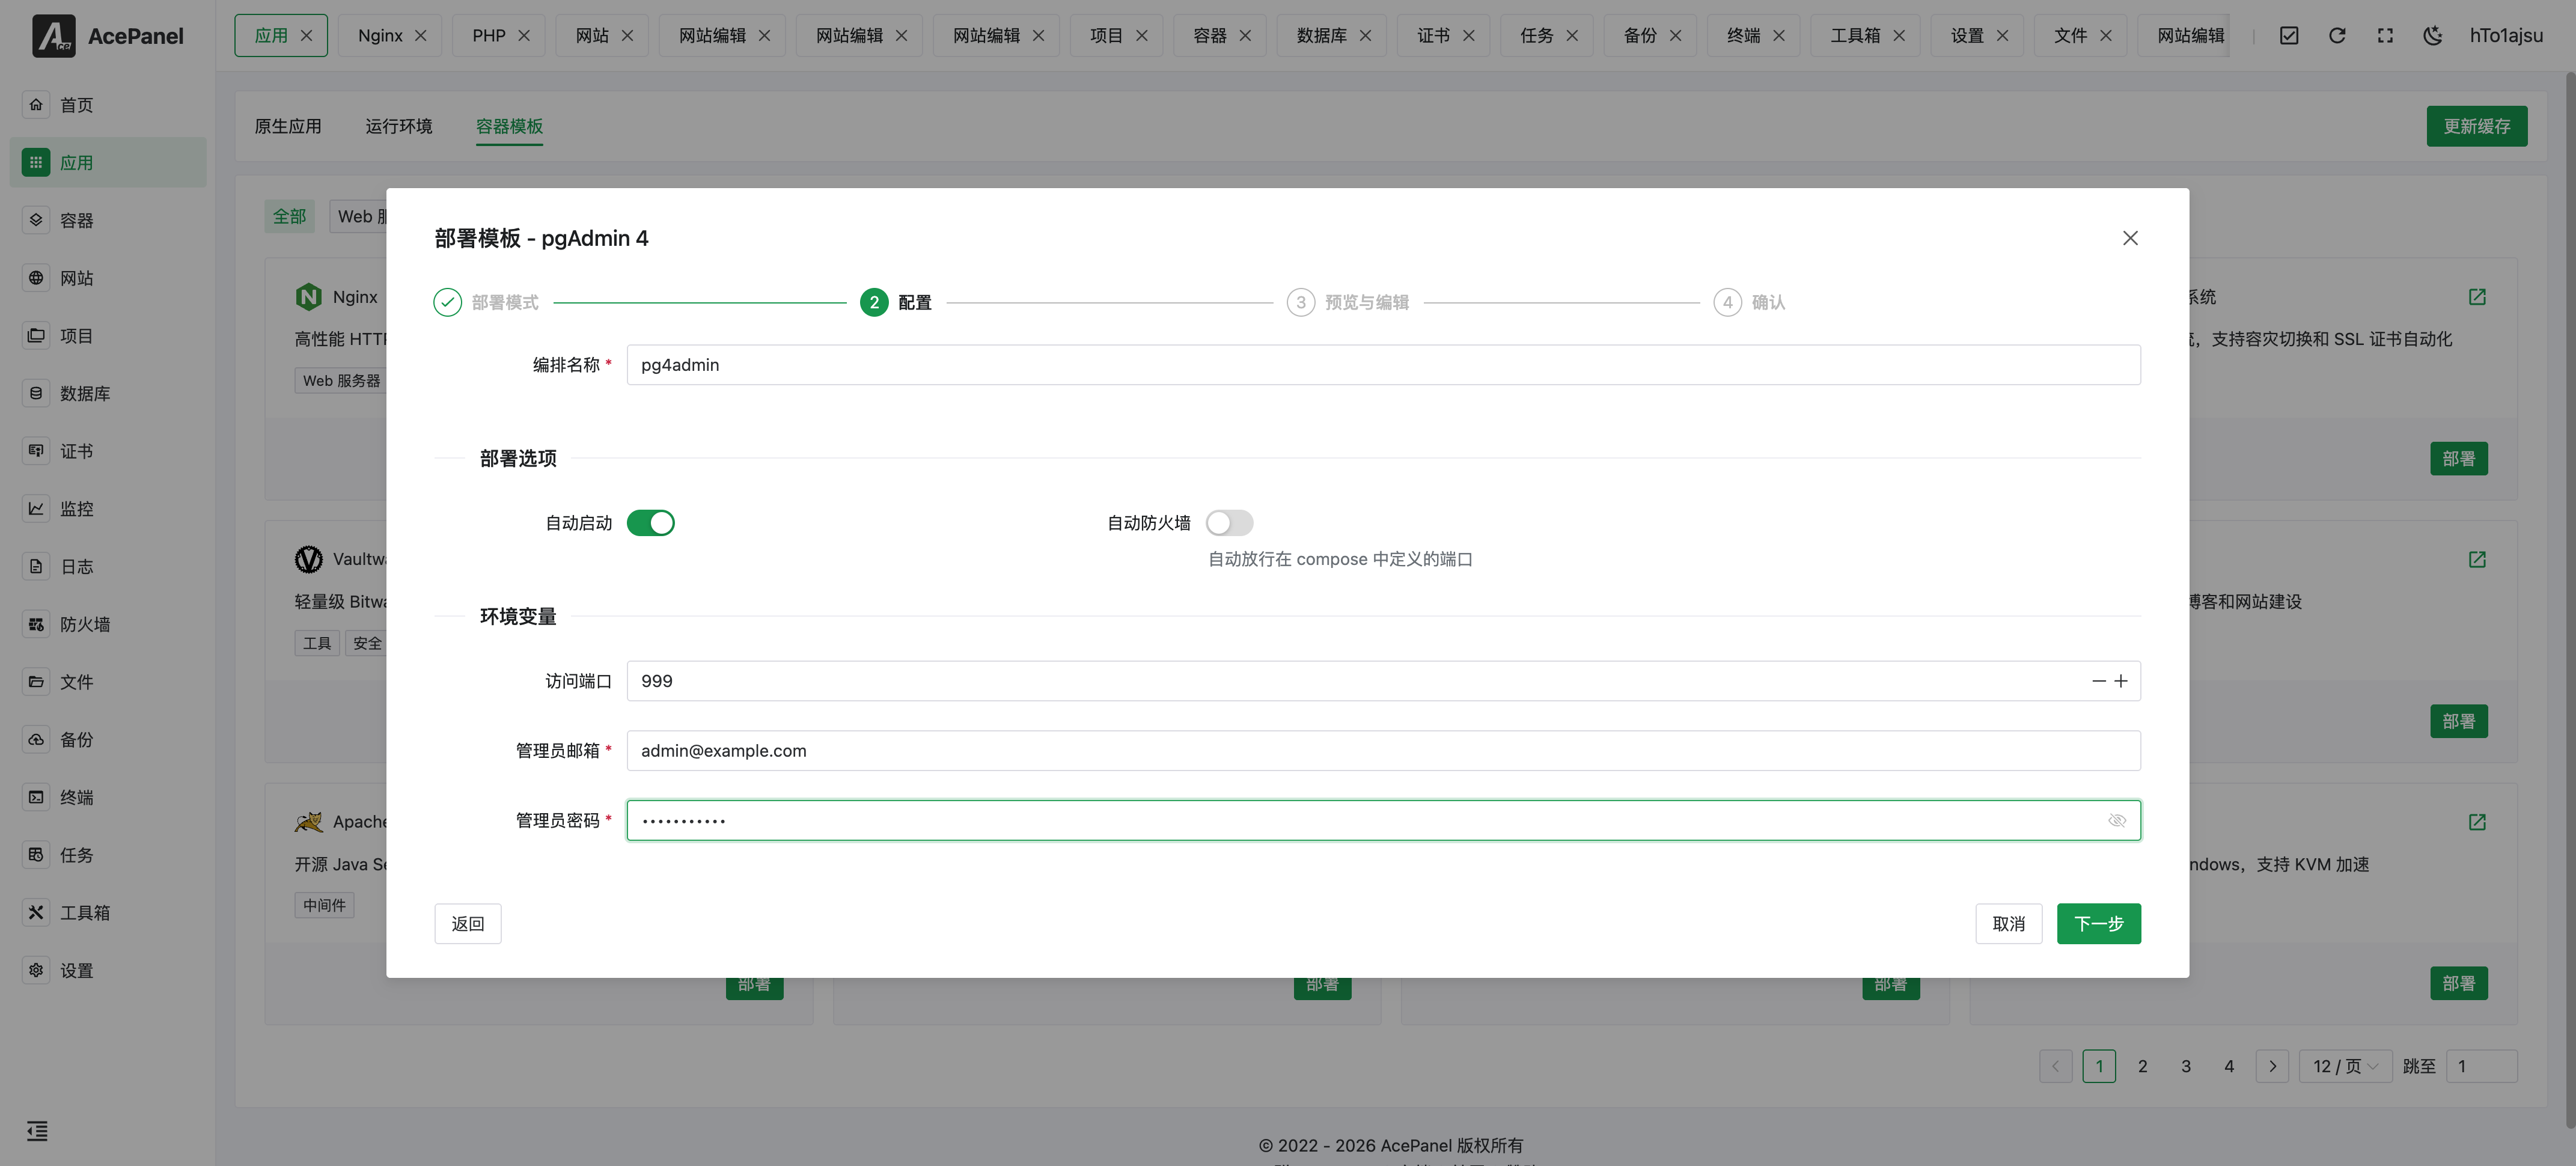Expand the 12 / 页 page size dropdown
Viewport: 2576px width, 1166px height.
pyautogui.click(x=2344, y=1066)
